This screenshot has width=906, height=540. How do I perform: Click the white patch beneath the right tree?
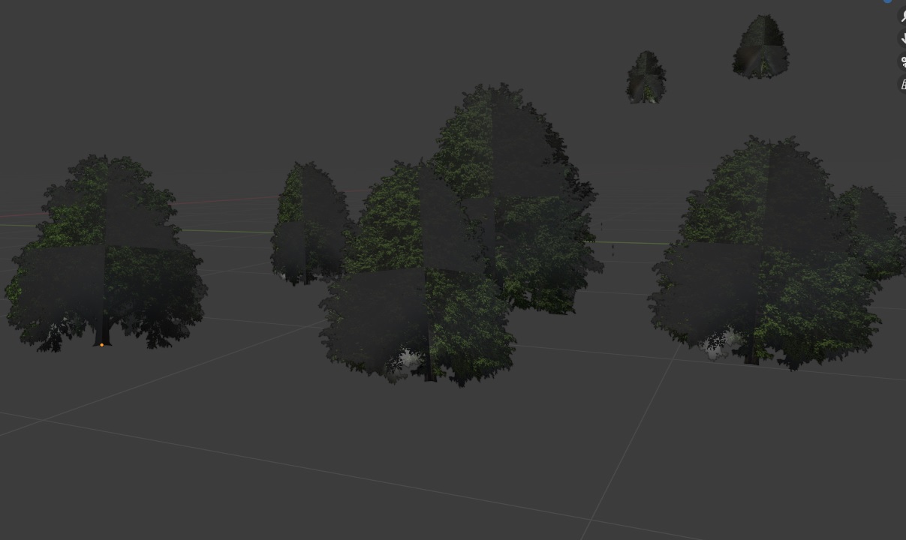[717, 346]
